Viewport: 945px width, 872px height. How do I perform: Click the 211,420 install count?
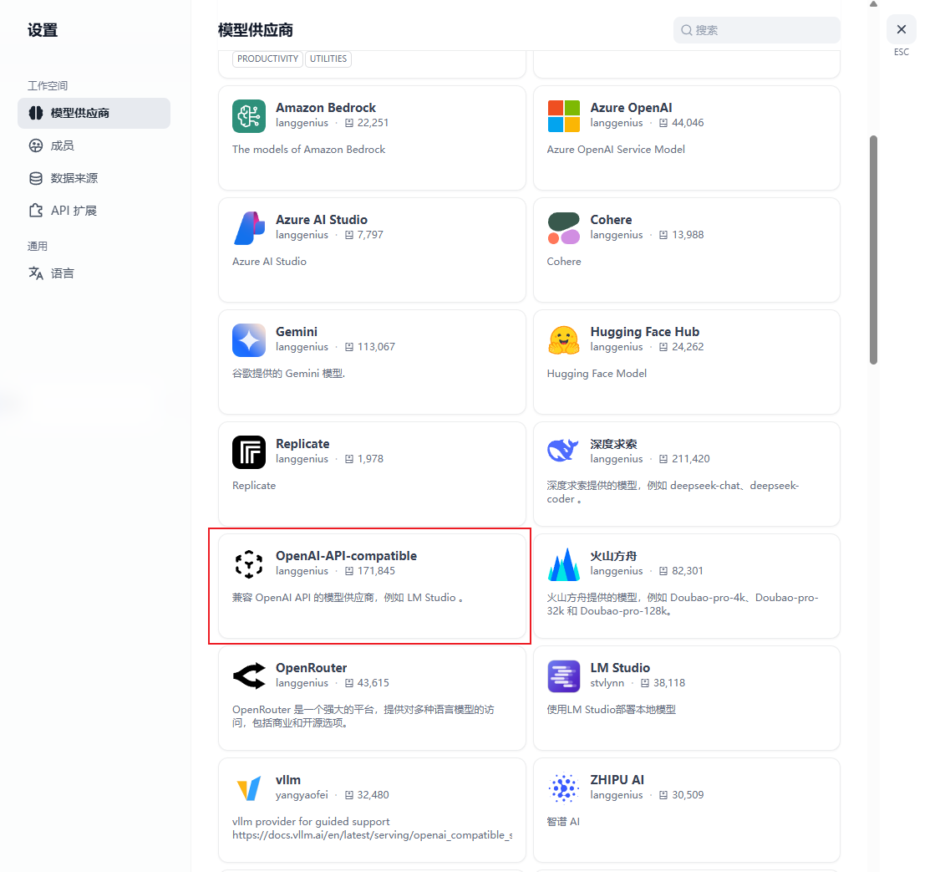click(691, 459)
